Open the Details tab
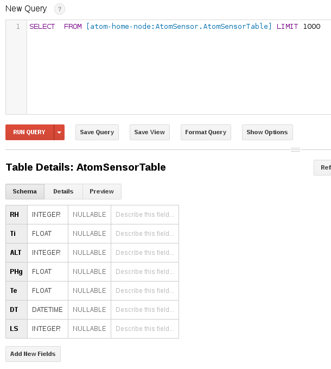The width and height of the screenshot is (331, 369). pos(63,192)
